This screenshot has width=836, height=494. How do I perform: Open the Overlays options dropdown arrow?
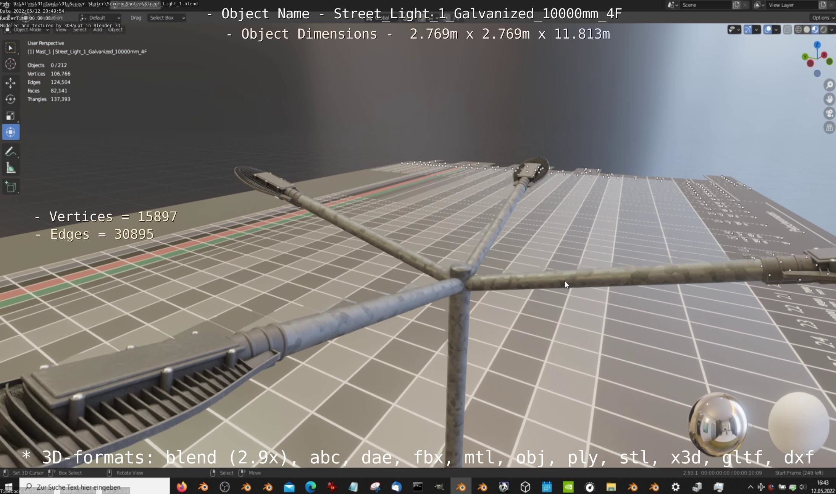pos(776,29)
